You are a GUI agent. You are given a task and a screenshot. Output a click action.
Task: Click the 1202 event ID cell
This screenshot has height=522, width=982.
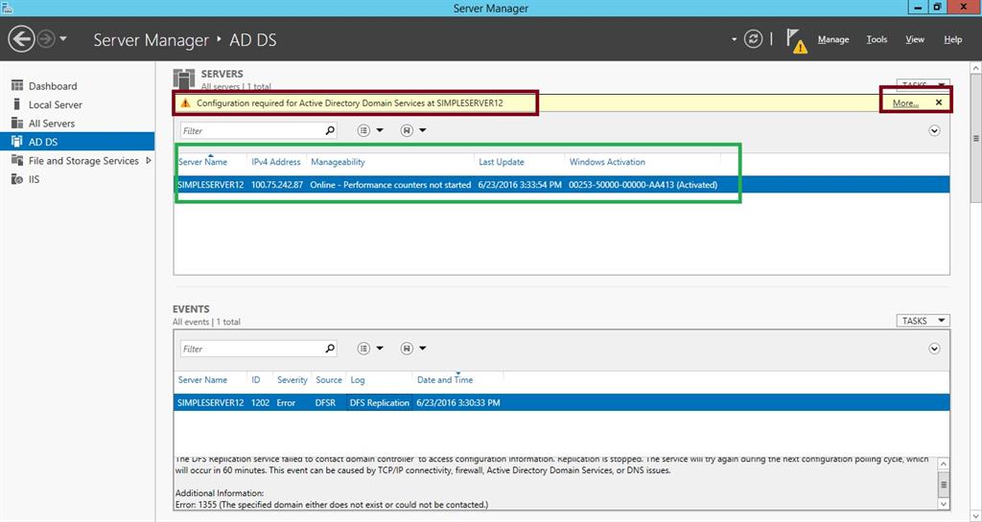[261, 403]
